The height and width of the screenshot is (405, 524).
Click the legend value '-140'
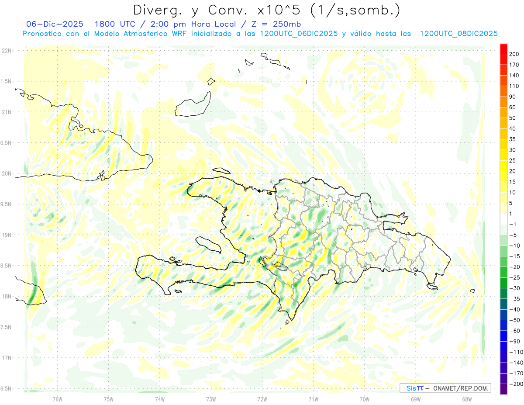click(516, 362)
